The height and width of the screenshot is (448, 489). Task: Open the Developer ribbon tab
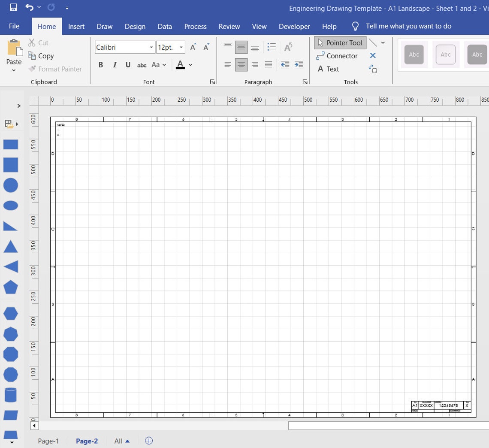coord(294,26)
